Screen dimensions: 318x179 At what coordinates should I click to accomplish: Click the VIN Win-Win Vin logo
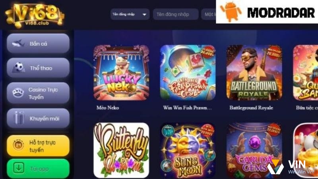[291, 167]
